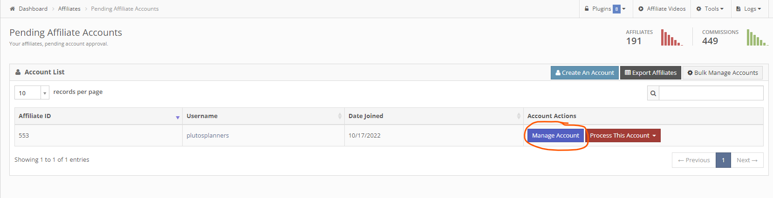
Task: Expand Process This Account dropdown
Action: [x=623, y=136]
